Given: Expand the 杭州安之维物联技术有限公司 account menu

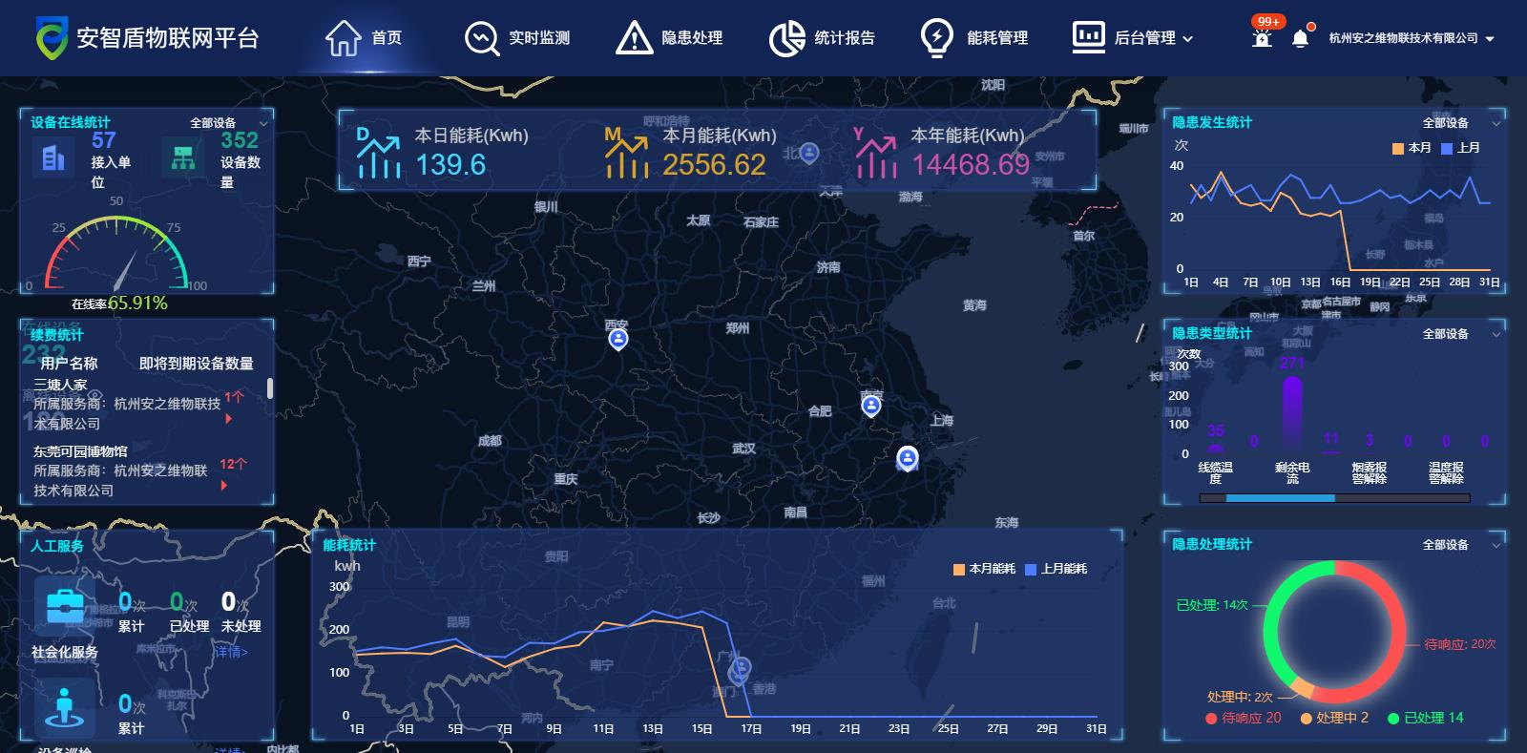Looking at the screenshot, I should click(x=1411, y=38).
